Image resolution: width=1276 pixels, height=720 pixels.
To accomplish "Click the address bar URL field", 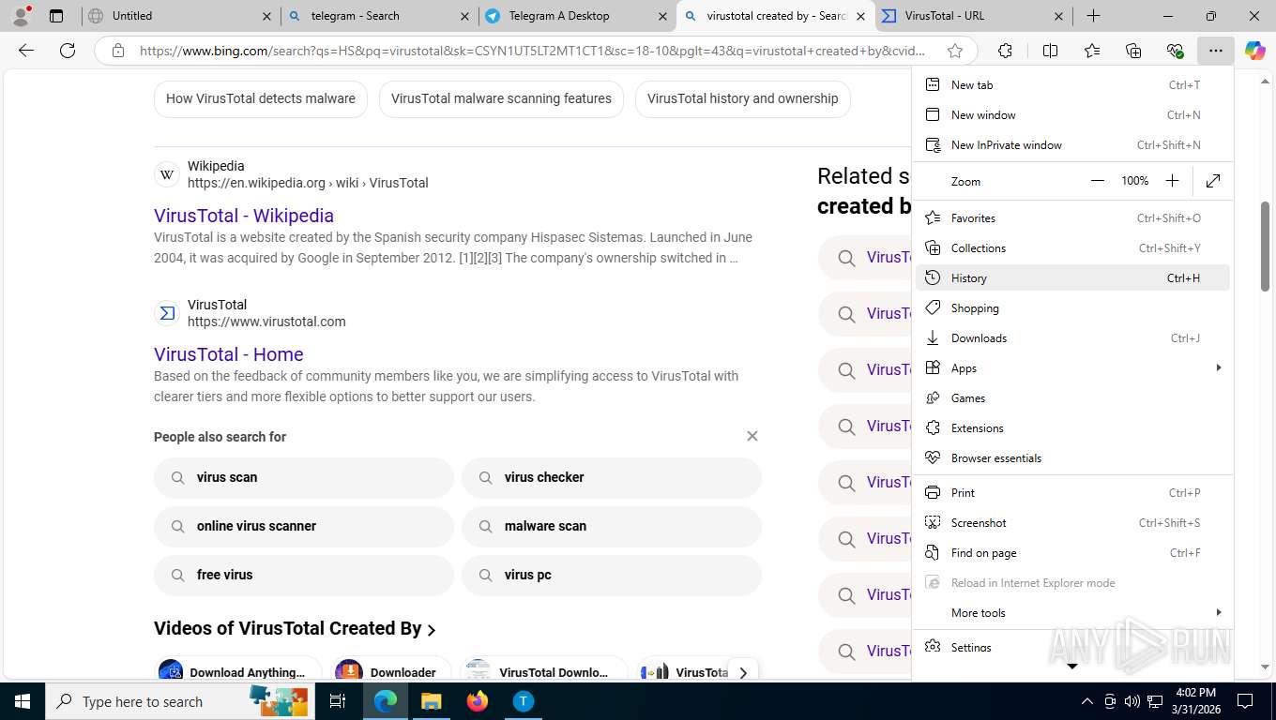I will click(x=533, y=51).
